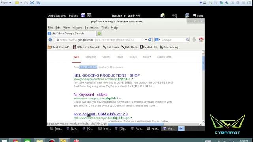Open the network connection icon in panel

click(x=187, y=15)
